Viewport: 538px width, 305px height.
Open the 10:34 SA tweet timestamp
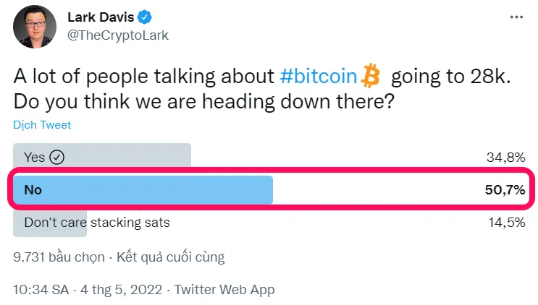coord(41,290)
